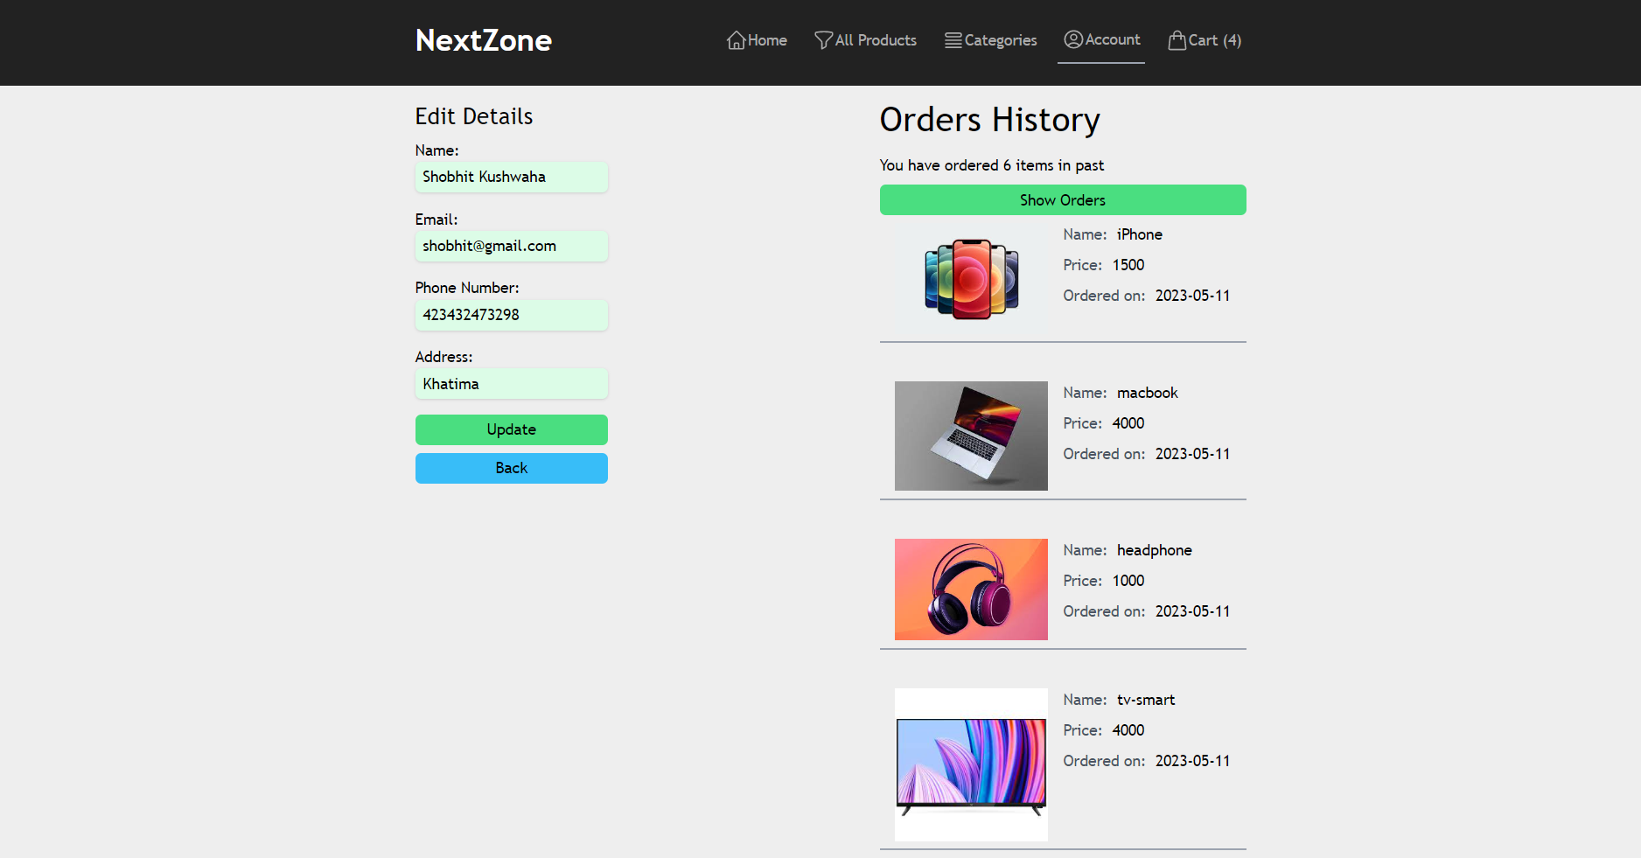Click the Back button
Screen dimensions: 1641x858
(x=511, y=468)
